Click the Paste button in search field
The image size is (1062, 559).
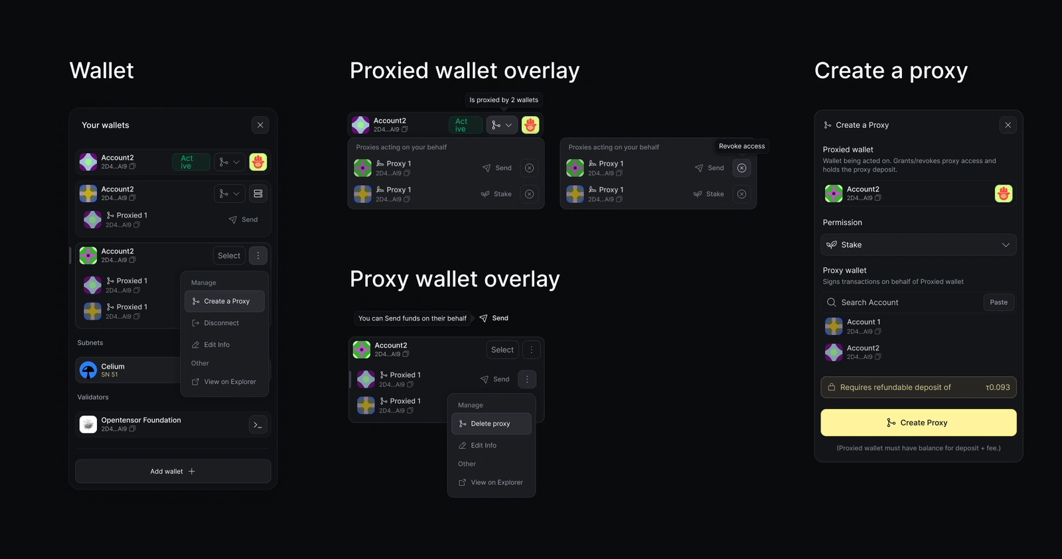(998, 302)
